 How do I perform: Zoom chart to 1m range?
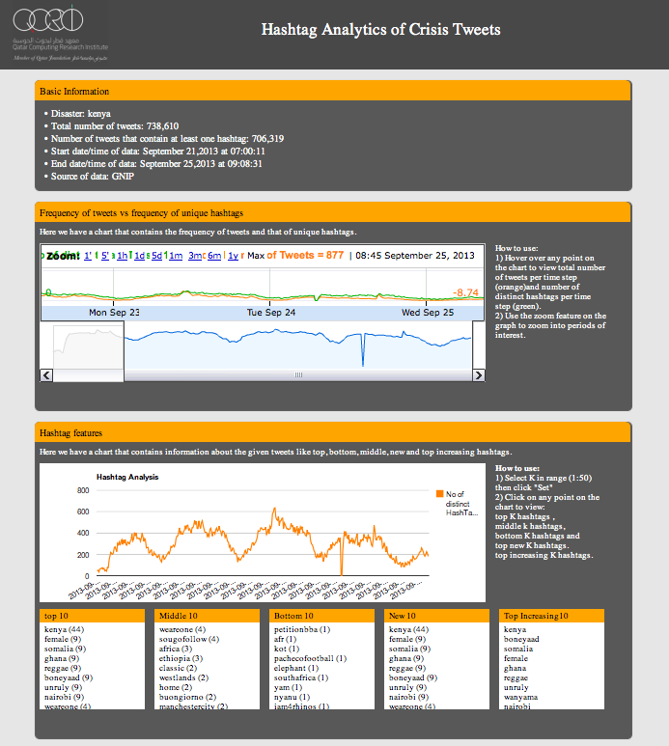tap(175, 256)
